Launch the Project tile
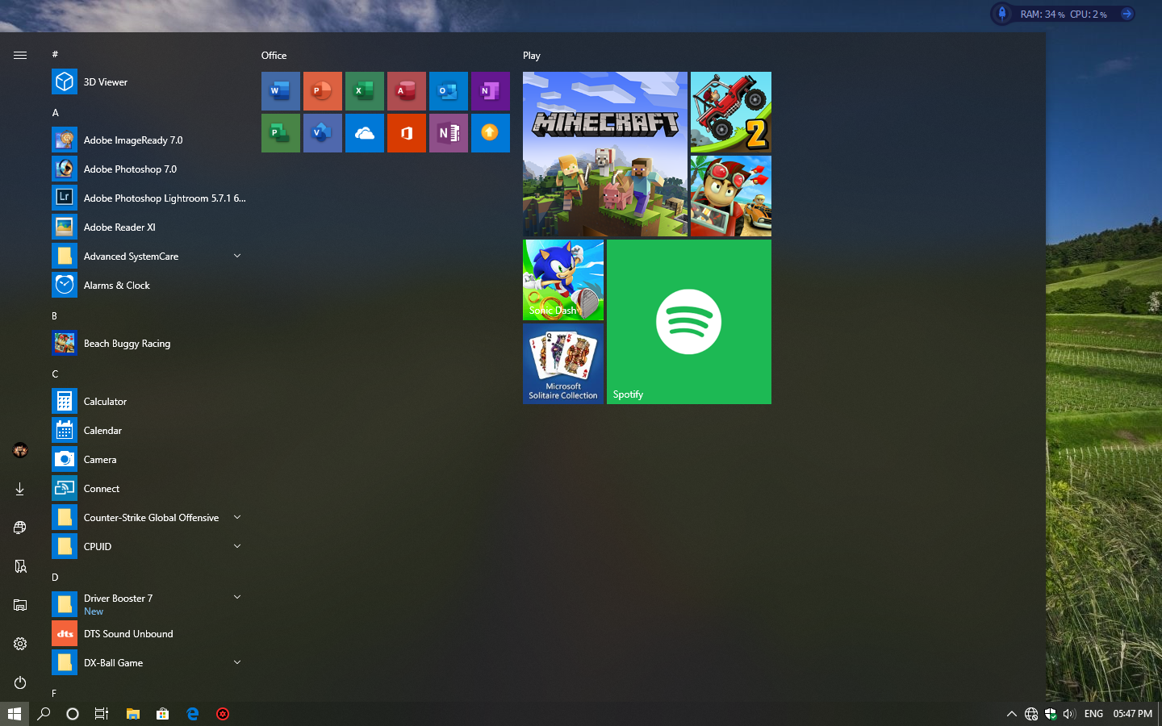 tap(281, 133)
